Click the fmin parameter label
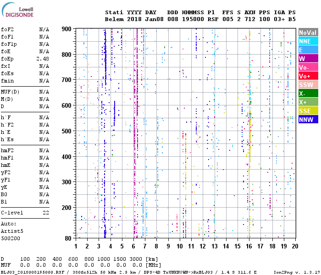The width and height of the screenshot is (321, 275). (x=7, y=81)
